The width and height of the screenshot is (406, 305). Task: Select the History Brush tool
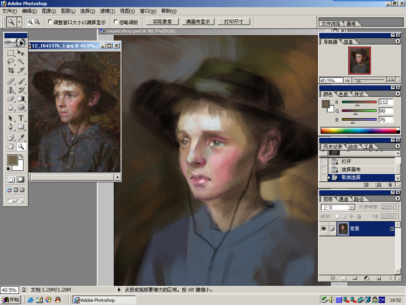click(x=21, y=90)
